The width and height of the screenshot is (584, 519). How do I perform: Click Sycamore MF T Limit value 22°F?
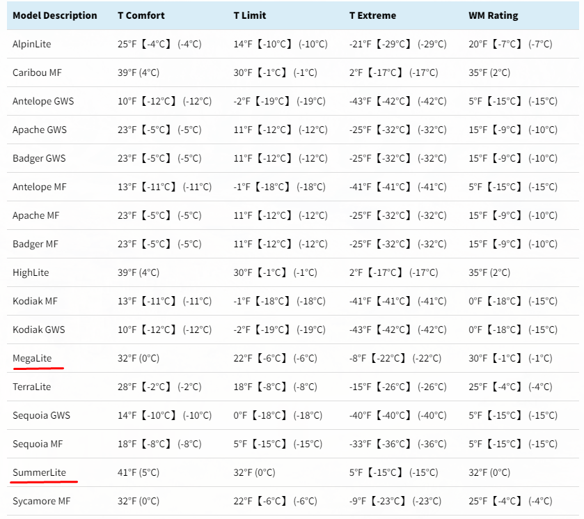pyautogui.click(x=243, y=501)
